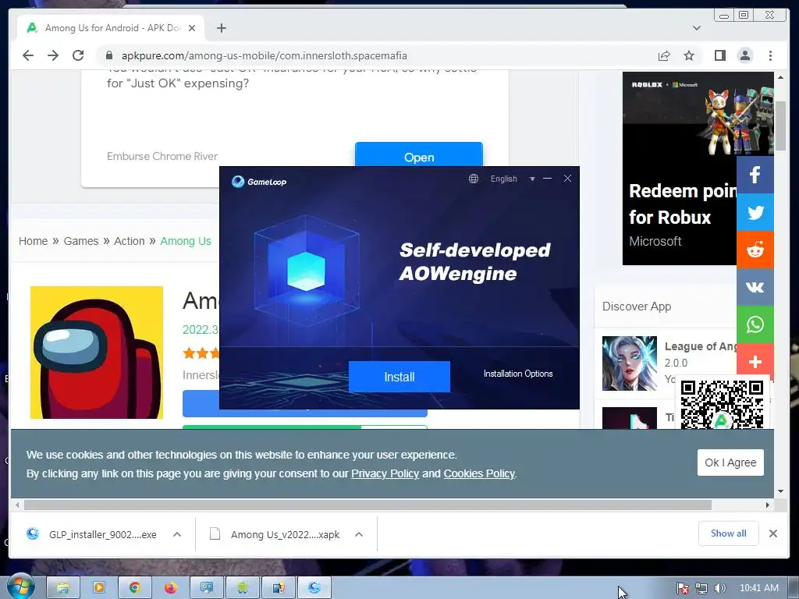This screenshot has width=799, height=599.
Task: Reload the apkpure page
Action: coord(78,55)
